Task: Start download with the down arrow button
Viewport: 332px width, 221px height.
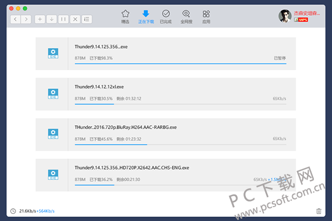Action: (51, 19)
